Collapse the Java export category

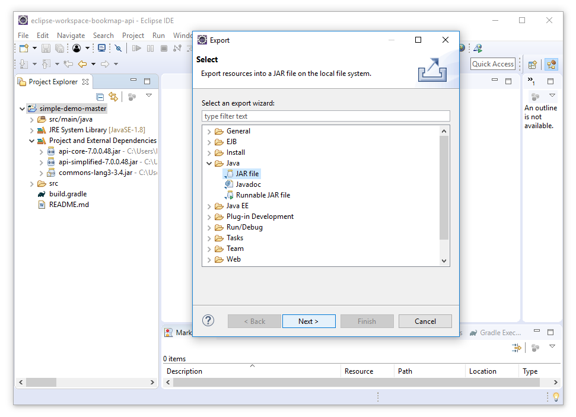(209, 163)
